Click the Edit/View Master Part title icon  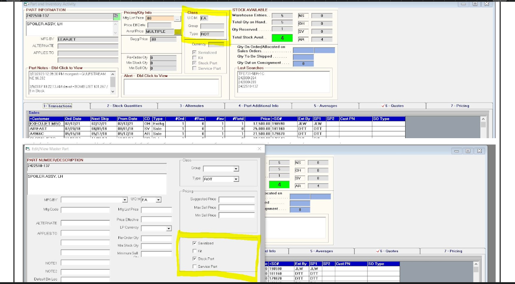(x=27, y=149)
